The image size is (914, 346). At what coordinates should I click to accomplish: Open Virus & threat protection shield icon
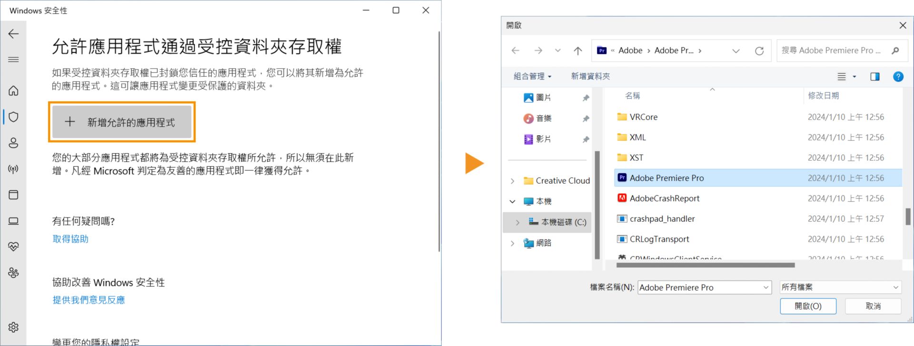[x=13, y=117]
